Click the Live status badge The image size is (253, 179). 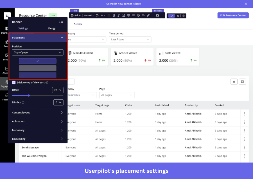(x=53, y=15)
